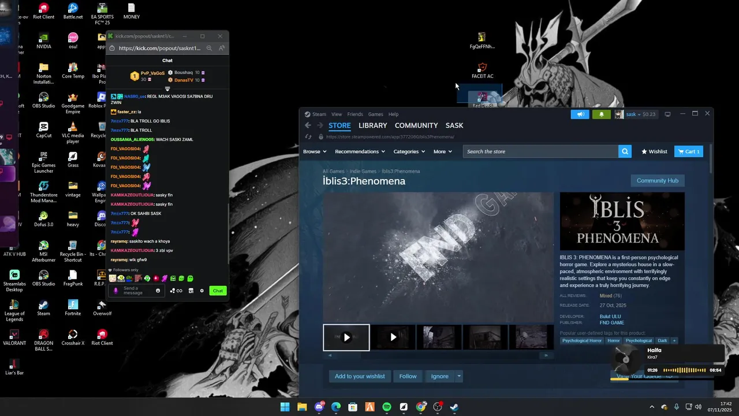739x416 pixels.
Task: Click All Games breadcrumb link
Action: point(334,172)
